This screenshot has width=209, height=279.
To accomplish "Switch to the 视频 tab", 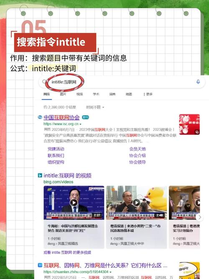I will click(79, 94).
